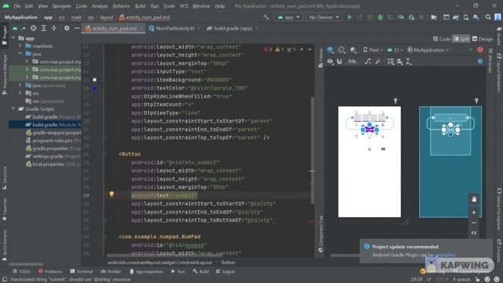Image resolution: width=503 pixels, height=283 pixels.
Task: Open the Refactor menu
Action: tap(121, 6)
